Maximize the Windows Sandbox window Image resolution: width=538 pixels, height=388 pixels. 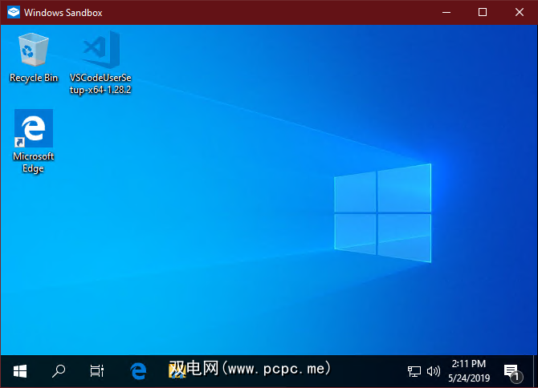tap(483, 12)
